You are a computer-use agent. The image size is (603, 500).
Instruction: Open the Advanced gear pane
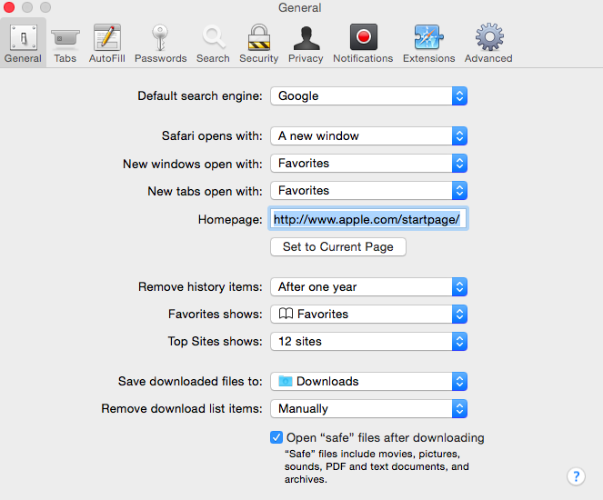pos(488,43)
